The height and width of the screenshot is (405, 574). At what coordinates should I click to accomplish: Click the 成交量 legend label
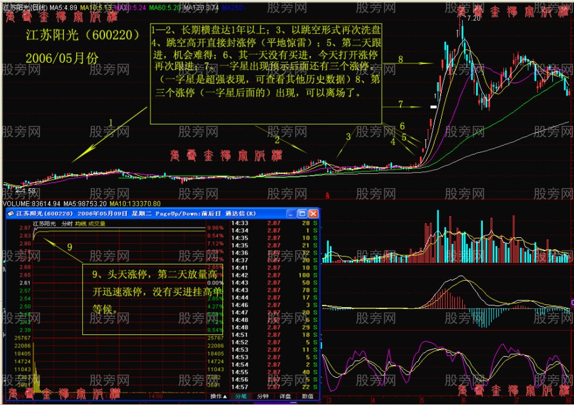[x=97, y=224]
